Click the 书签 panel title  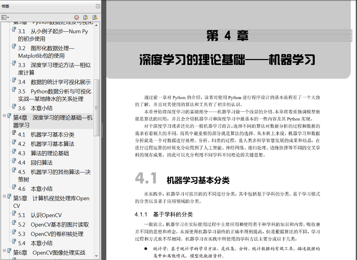point(5,6)
